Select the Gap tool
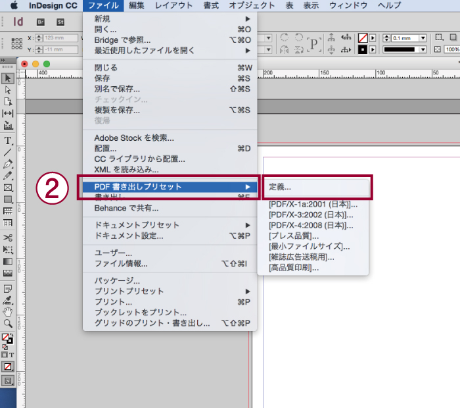This screenshot has width=460, height=408. tap(8, 113)
